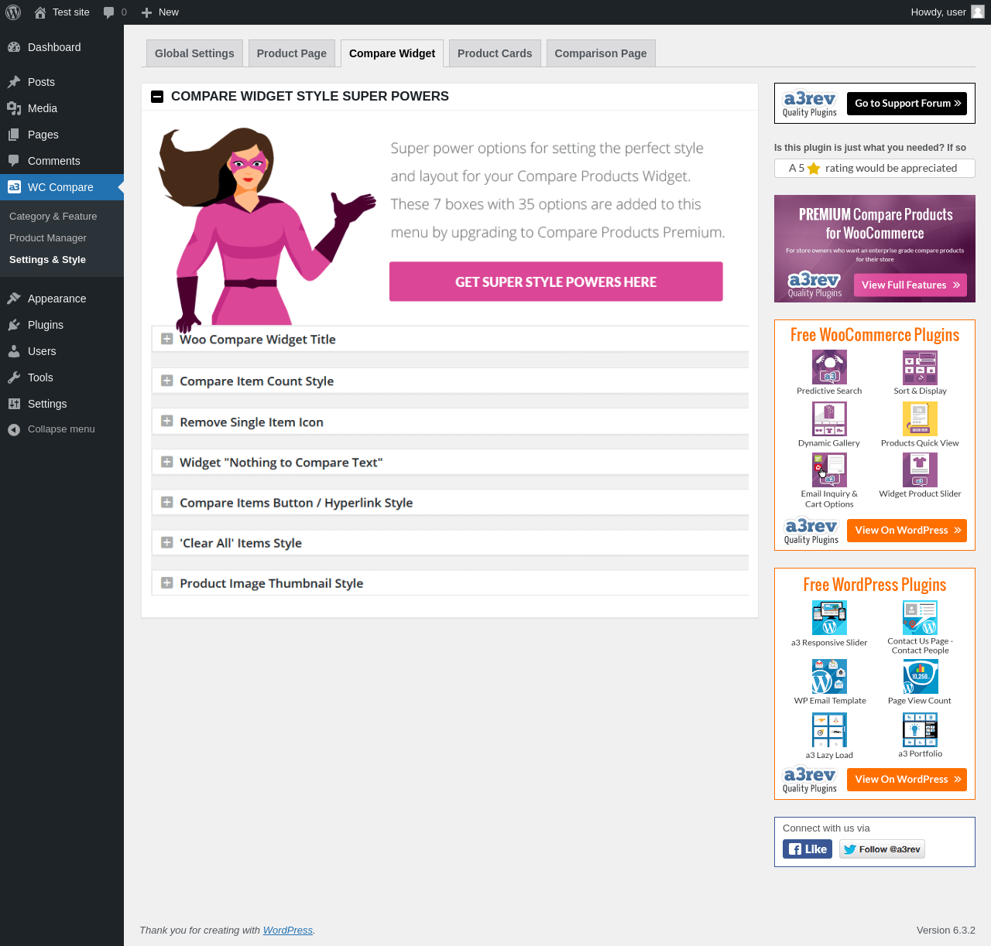This screenshot has height=946, width=991.
Task: Click the Test site home icon
Action: click(x=40, y=12)
